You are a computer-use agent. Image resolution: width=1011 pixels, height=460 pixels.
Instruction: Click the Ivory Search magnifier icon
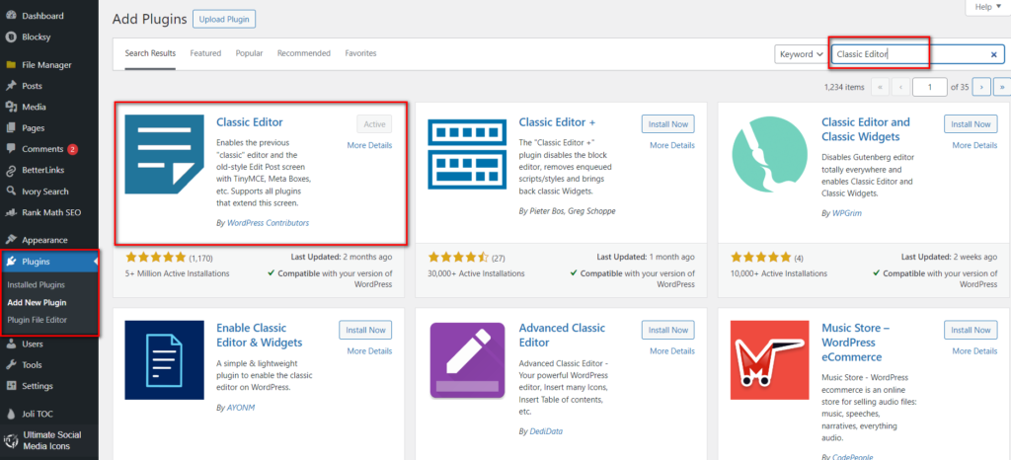pyautogui.click(x=10, y=192)
